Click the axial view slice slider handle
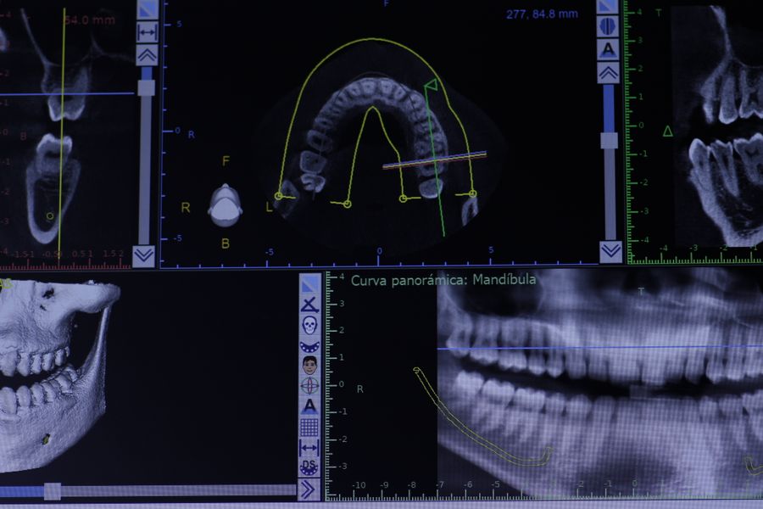This screenshot has width=763, height=509. 147,87
